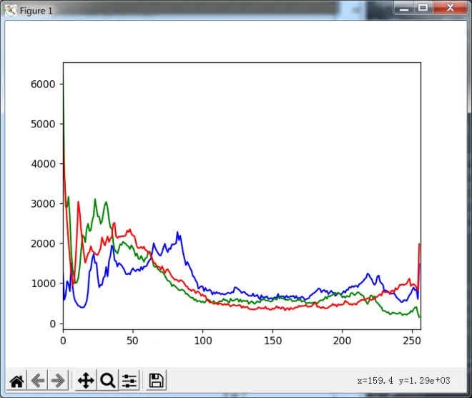
Task: Click the blue curve's peak near x=80
Action: click(x=177, y=233)
